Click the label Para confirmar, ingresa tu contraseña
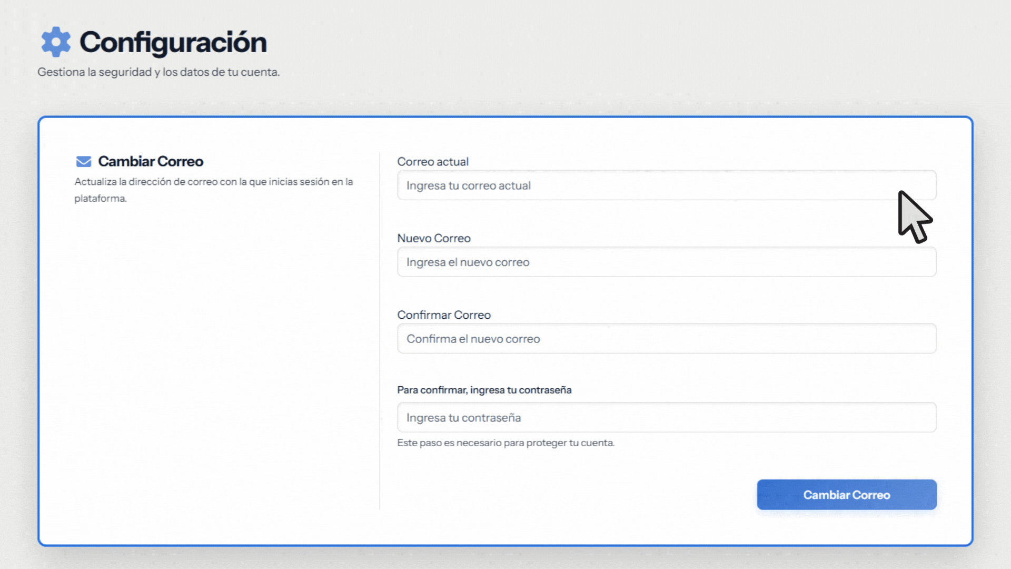This screenshot has height=569, width=1011. (484, 390)
